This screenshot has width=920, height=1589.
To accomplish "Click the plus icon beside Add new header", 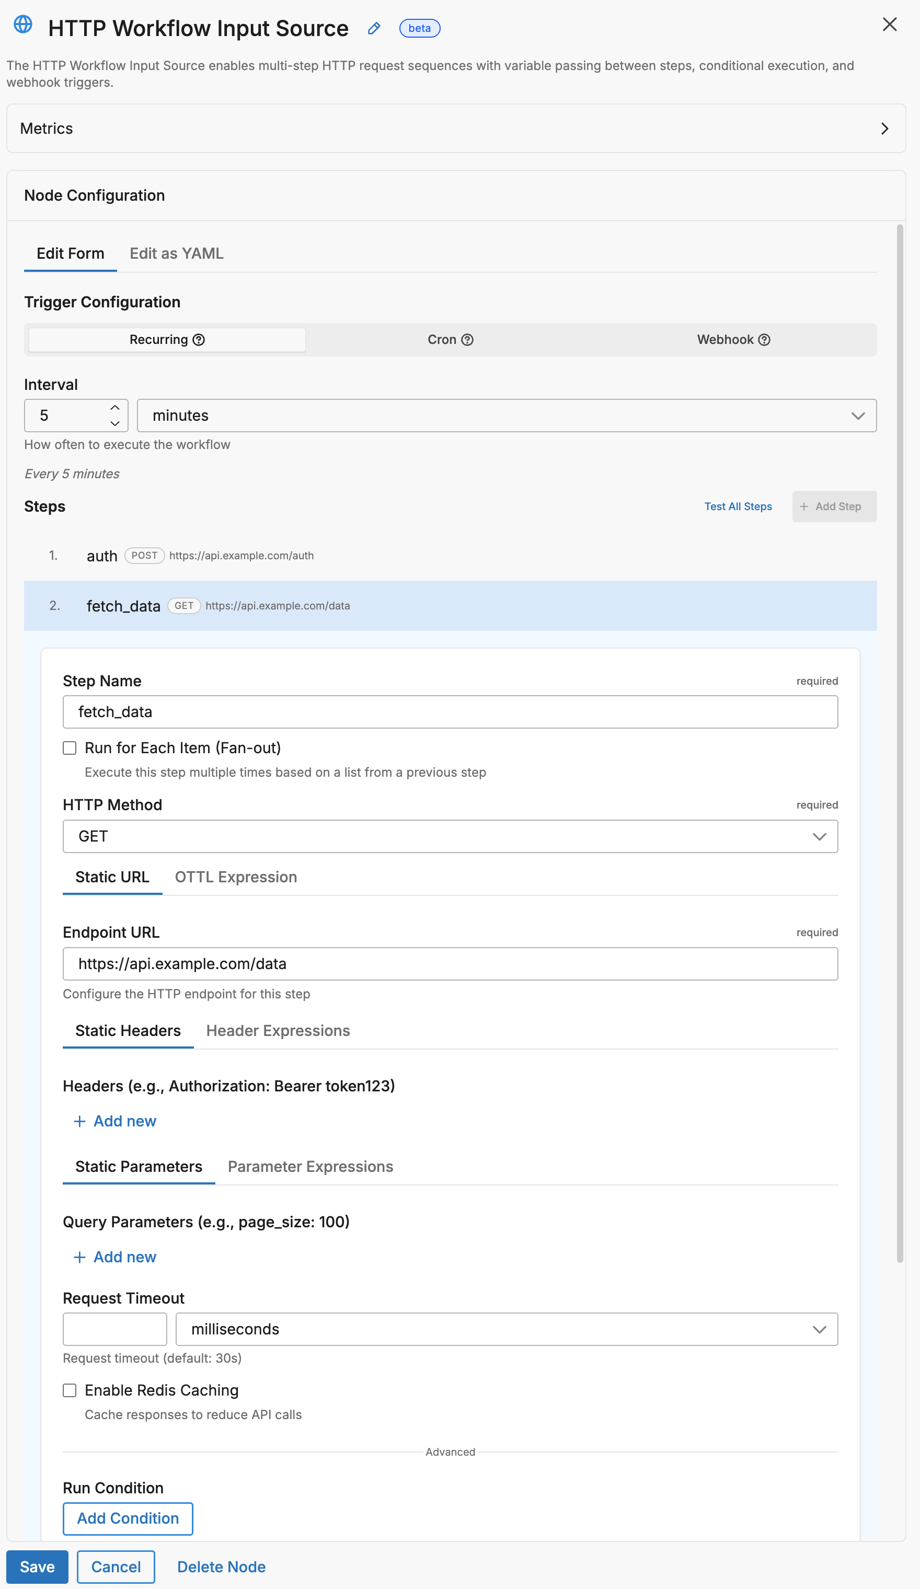I will pos(79,1121).
